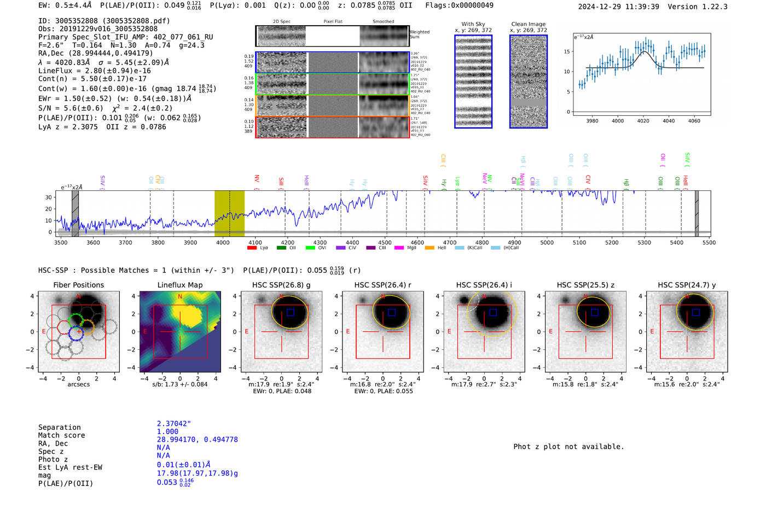Click the Flags:0x00000049 text
The height and width of the screenshot is (521, 766).
pyautogui.click(x=459, y=5)
